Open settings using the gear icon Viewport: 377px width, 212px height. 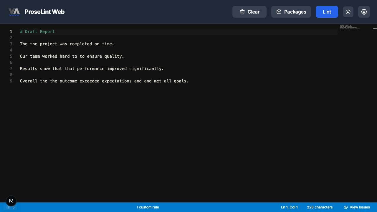[364, 12]
